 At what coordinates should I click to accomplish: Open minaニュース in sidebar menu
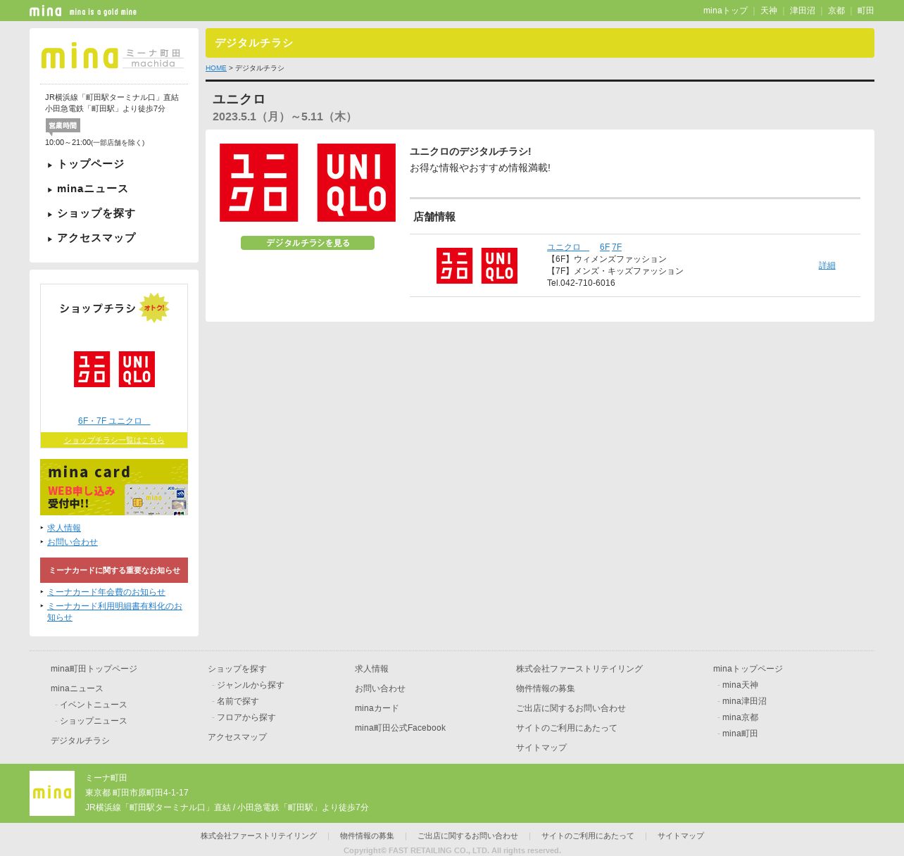[x=93, y=189]
